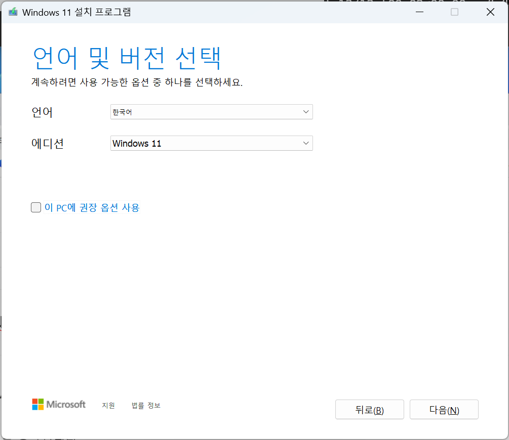Click the Microsoft logo
Viewport: 509px width, 440px height.
click(x=59, y=404)
